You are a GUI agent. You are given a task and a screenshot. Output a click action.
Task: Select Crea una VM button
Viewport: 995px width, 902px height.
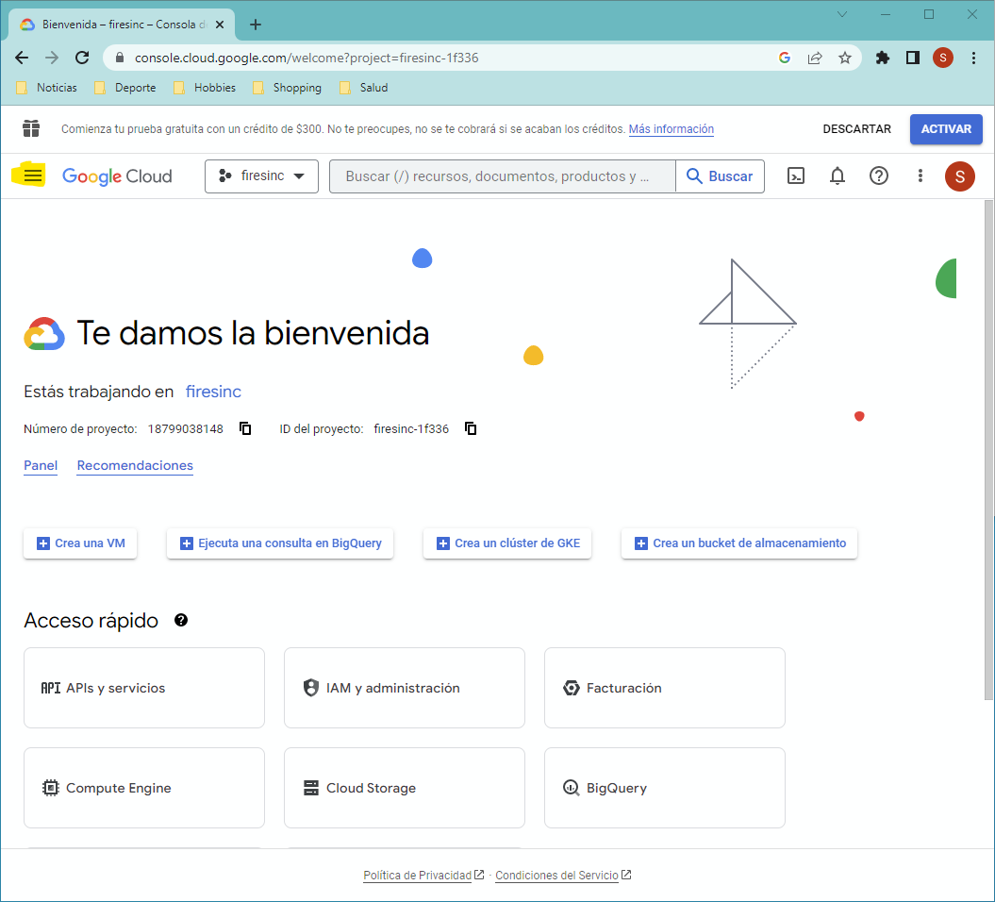click(x=80, y=543)
